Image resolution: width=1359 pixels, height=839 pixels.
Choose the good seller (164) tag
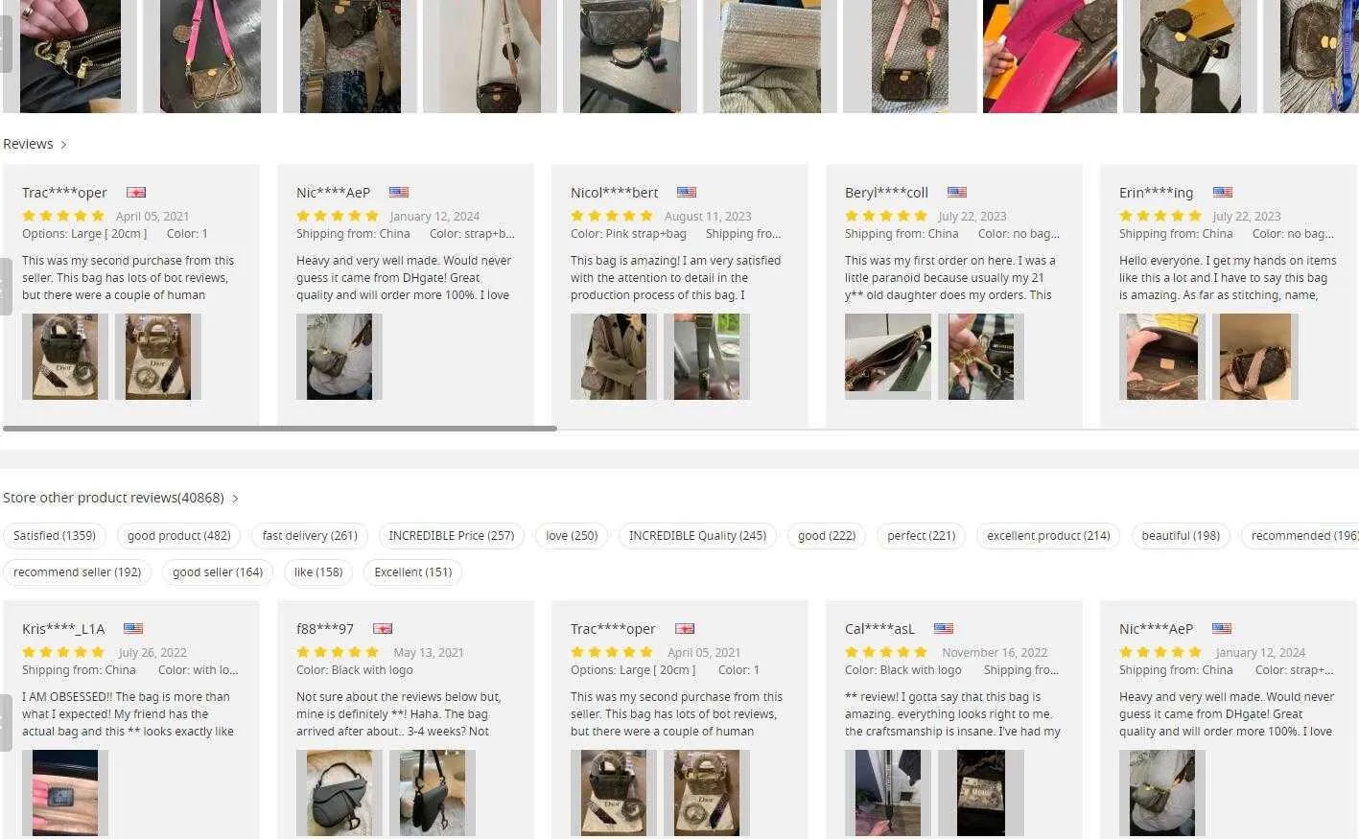pyautogui.click(x=218, y=572)
